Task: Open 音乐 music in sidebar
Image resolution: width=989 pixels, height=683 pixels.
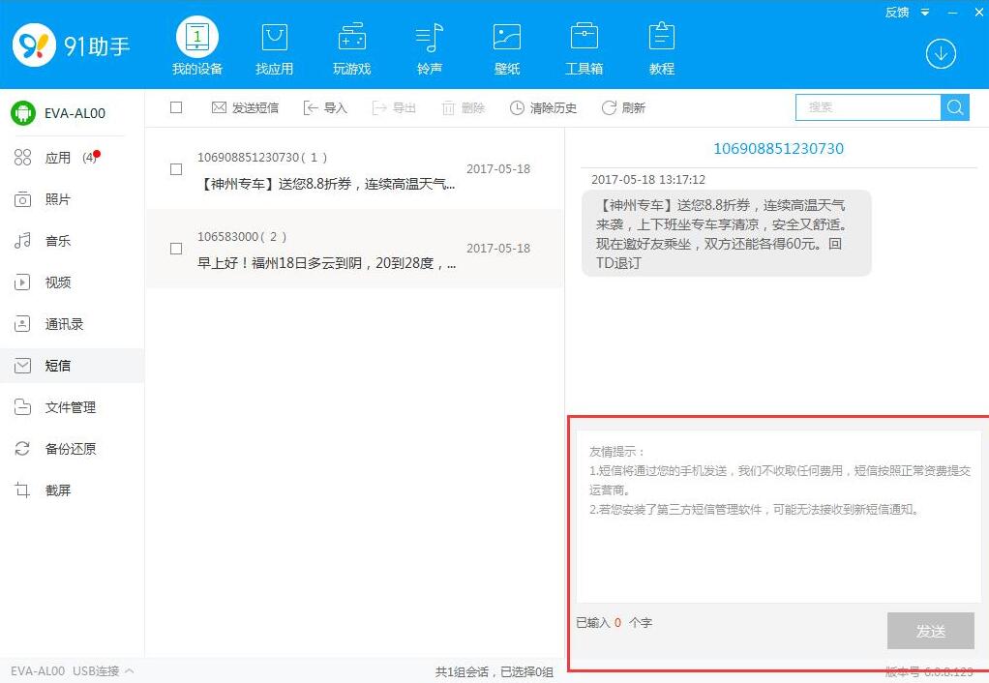Action: 72,241
